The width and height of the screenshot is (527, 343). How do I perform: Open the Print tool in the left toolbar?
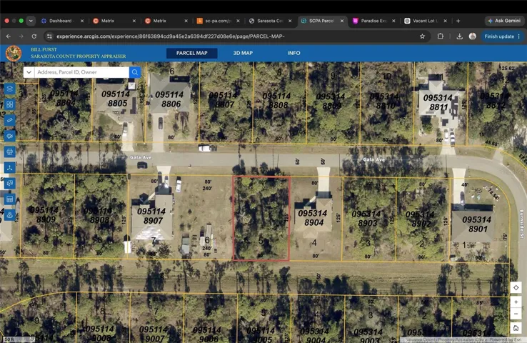(x=10, y=151)
